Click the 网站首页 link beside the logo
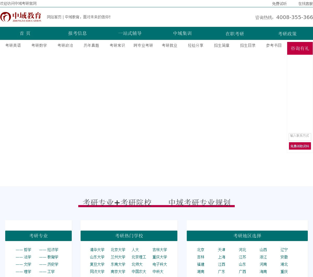The width and height of the screenshot is (313, 277). (x=54, y=17)
